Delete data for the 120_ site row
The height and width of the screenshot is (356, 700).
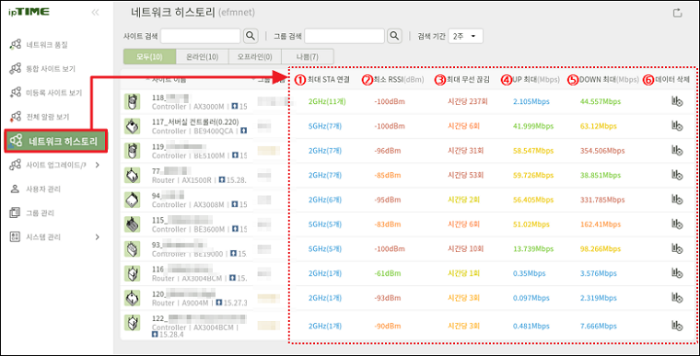(677, 298)
